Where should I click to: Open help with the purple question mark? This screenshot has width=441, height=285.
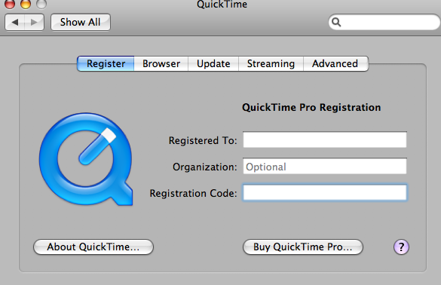[x=401, y=247]
